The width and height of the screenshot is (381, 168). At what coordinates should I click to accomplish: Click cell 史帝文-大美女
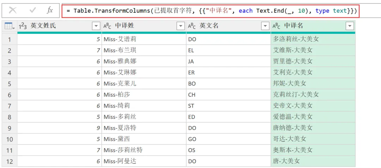(313, 106)
